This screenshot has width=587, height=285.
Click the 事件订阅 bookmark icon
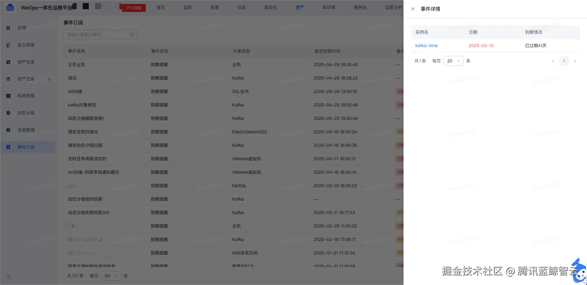8,147
